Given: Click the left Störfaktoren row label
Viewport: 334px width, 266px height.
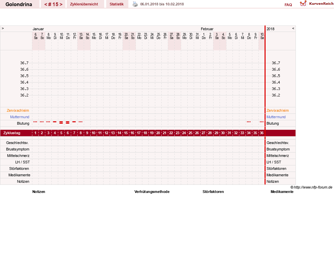Looking at the screenshot, I should 19,169.
